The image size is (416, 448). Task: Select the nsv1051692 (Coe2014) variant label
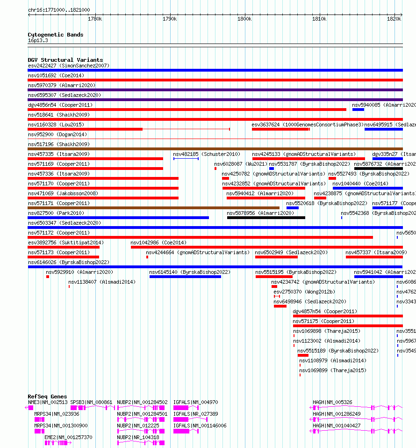click(x=56, y=75)
